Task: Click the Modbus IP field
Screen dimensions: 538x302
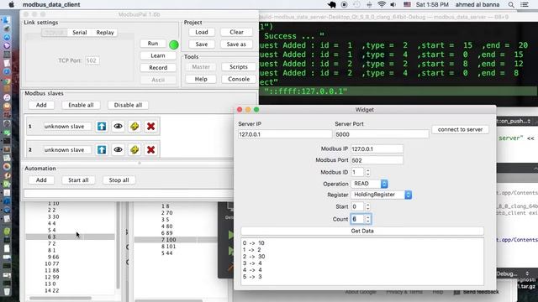Action: point(377,149)
